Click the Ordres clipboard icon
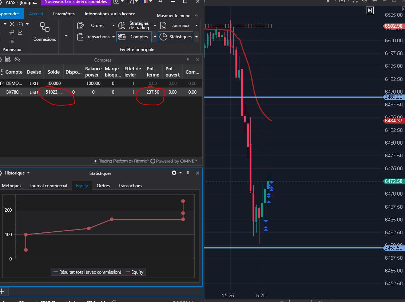Image resolution: width=405 pixels, height=302 pixels. coord(80,26)
